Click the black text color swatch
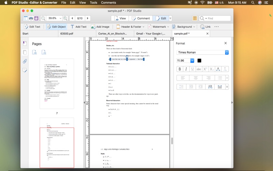273x171 pixels. click(199, 61)
